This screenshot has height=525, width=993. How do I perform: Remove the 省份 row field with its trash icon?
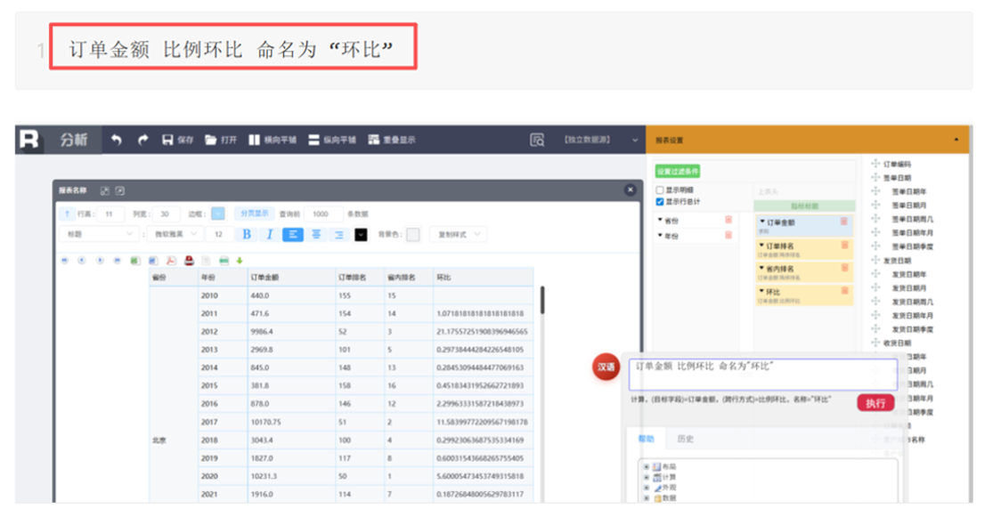pos(728,220)
